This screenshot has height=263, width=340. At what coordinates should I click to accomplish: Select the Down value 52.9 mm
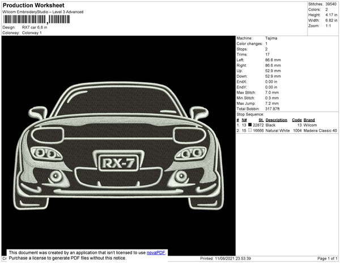tap(273, 77)
